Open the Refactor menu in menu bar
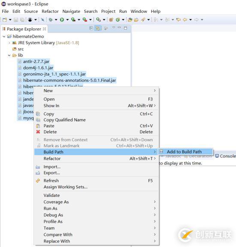The width and height of the screenshot is (236, 247). 50,11
